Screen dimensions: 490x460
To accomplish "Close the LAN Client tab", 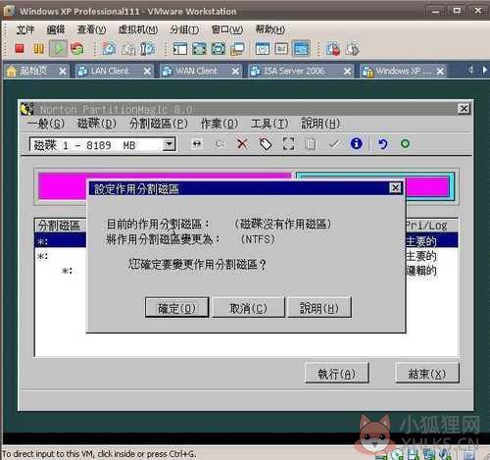I will point(147,71).
